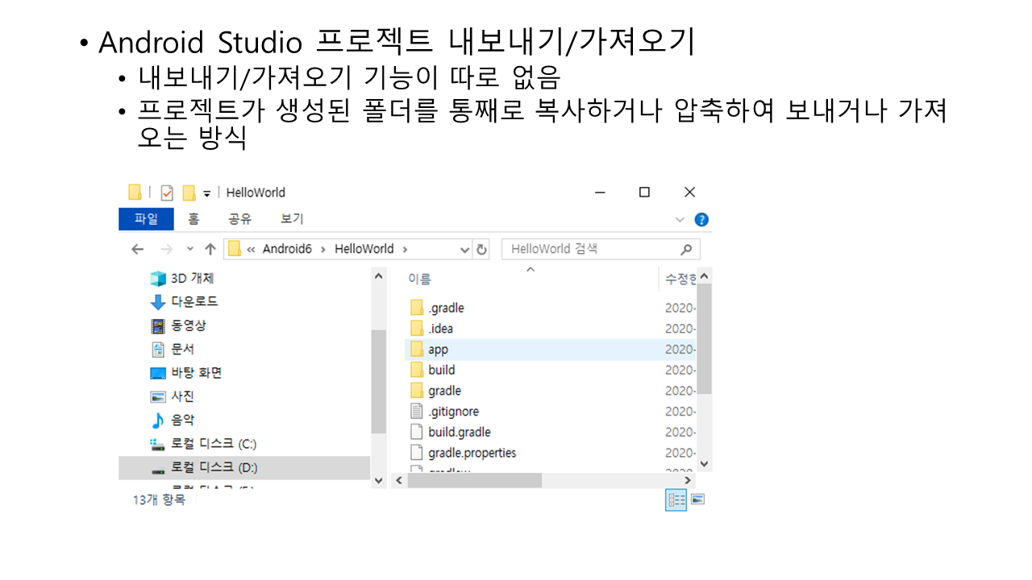Open the 파일 menu tab
1032x580 pixels.
(x=146, y=219)
